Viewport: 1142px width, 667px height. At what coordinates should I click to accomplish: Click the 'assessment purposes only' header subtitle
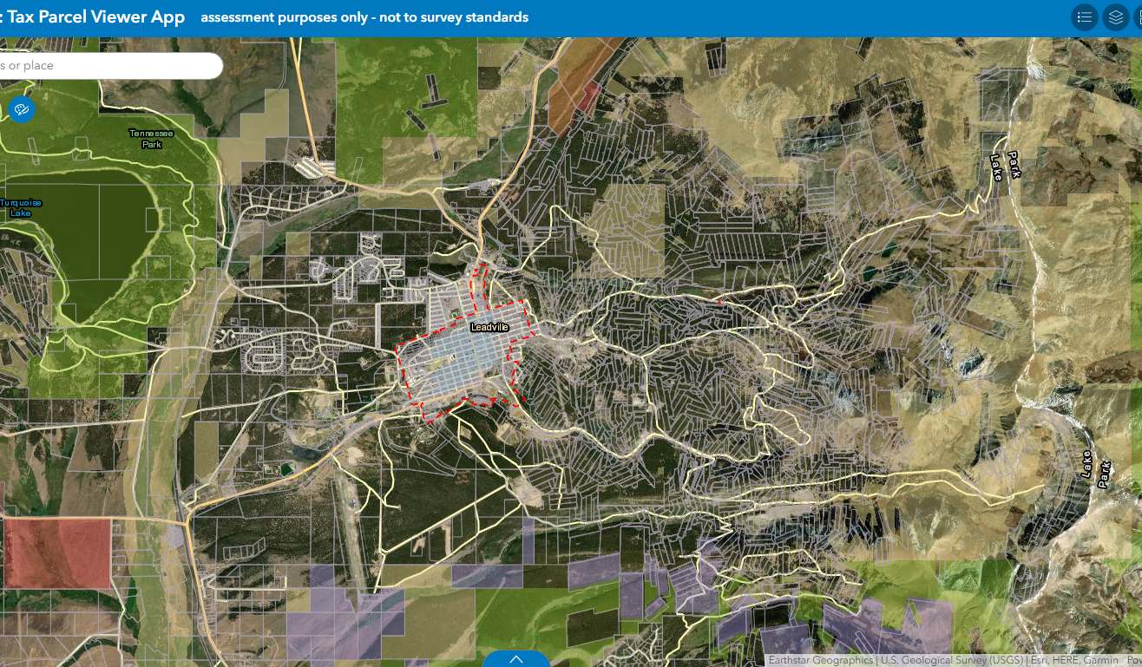(364, 17)
